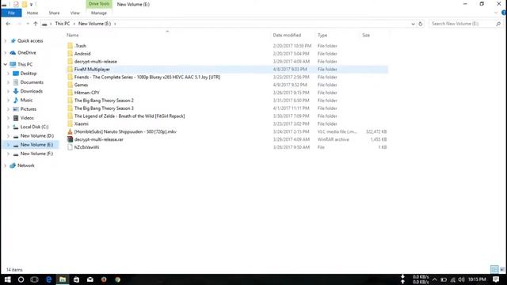Open the Help question mark icon
Viewport: 507px width, 285px height.
(504, 13)
